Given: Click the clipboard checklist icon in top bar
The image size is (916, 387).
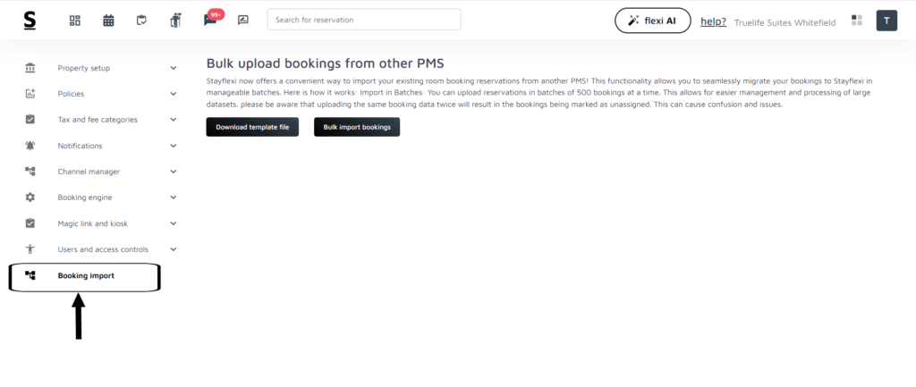Looking at the screenshot, I should coord(141,20).
